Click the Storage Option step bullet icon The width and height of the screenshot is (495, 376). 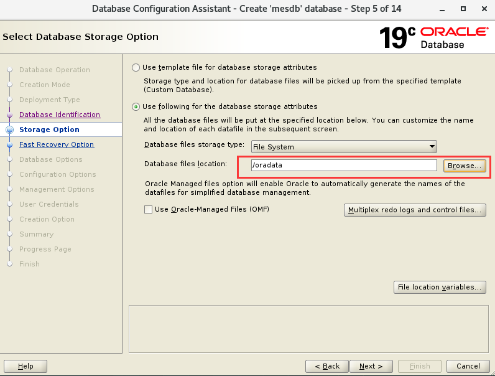coord(9,129)
